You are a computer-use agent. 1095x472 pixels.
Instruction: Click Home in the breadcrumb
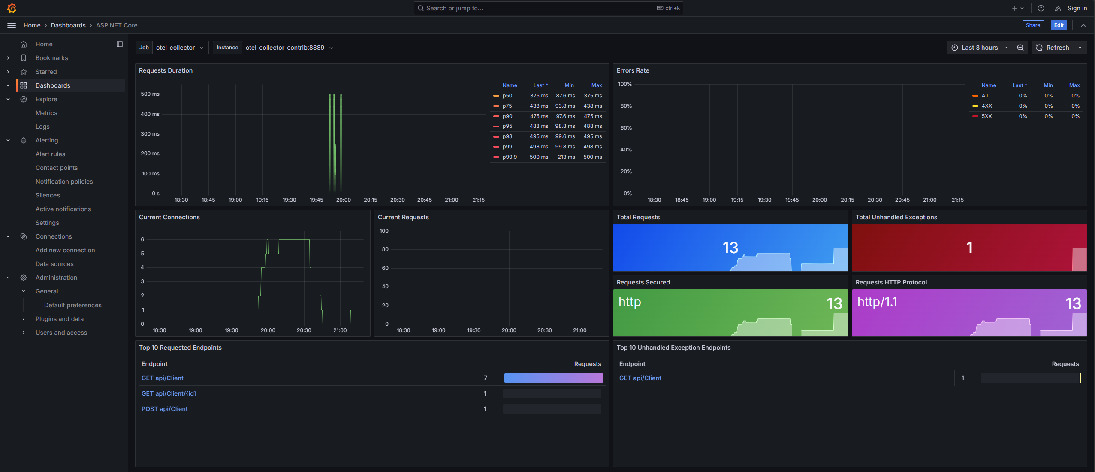point(32,25)
